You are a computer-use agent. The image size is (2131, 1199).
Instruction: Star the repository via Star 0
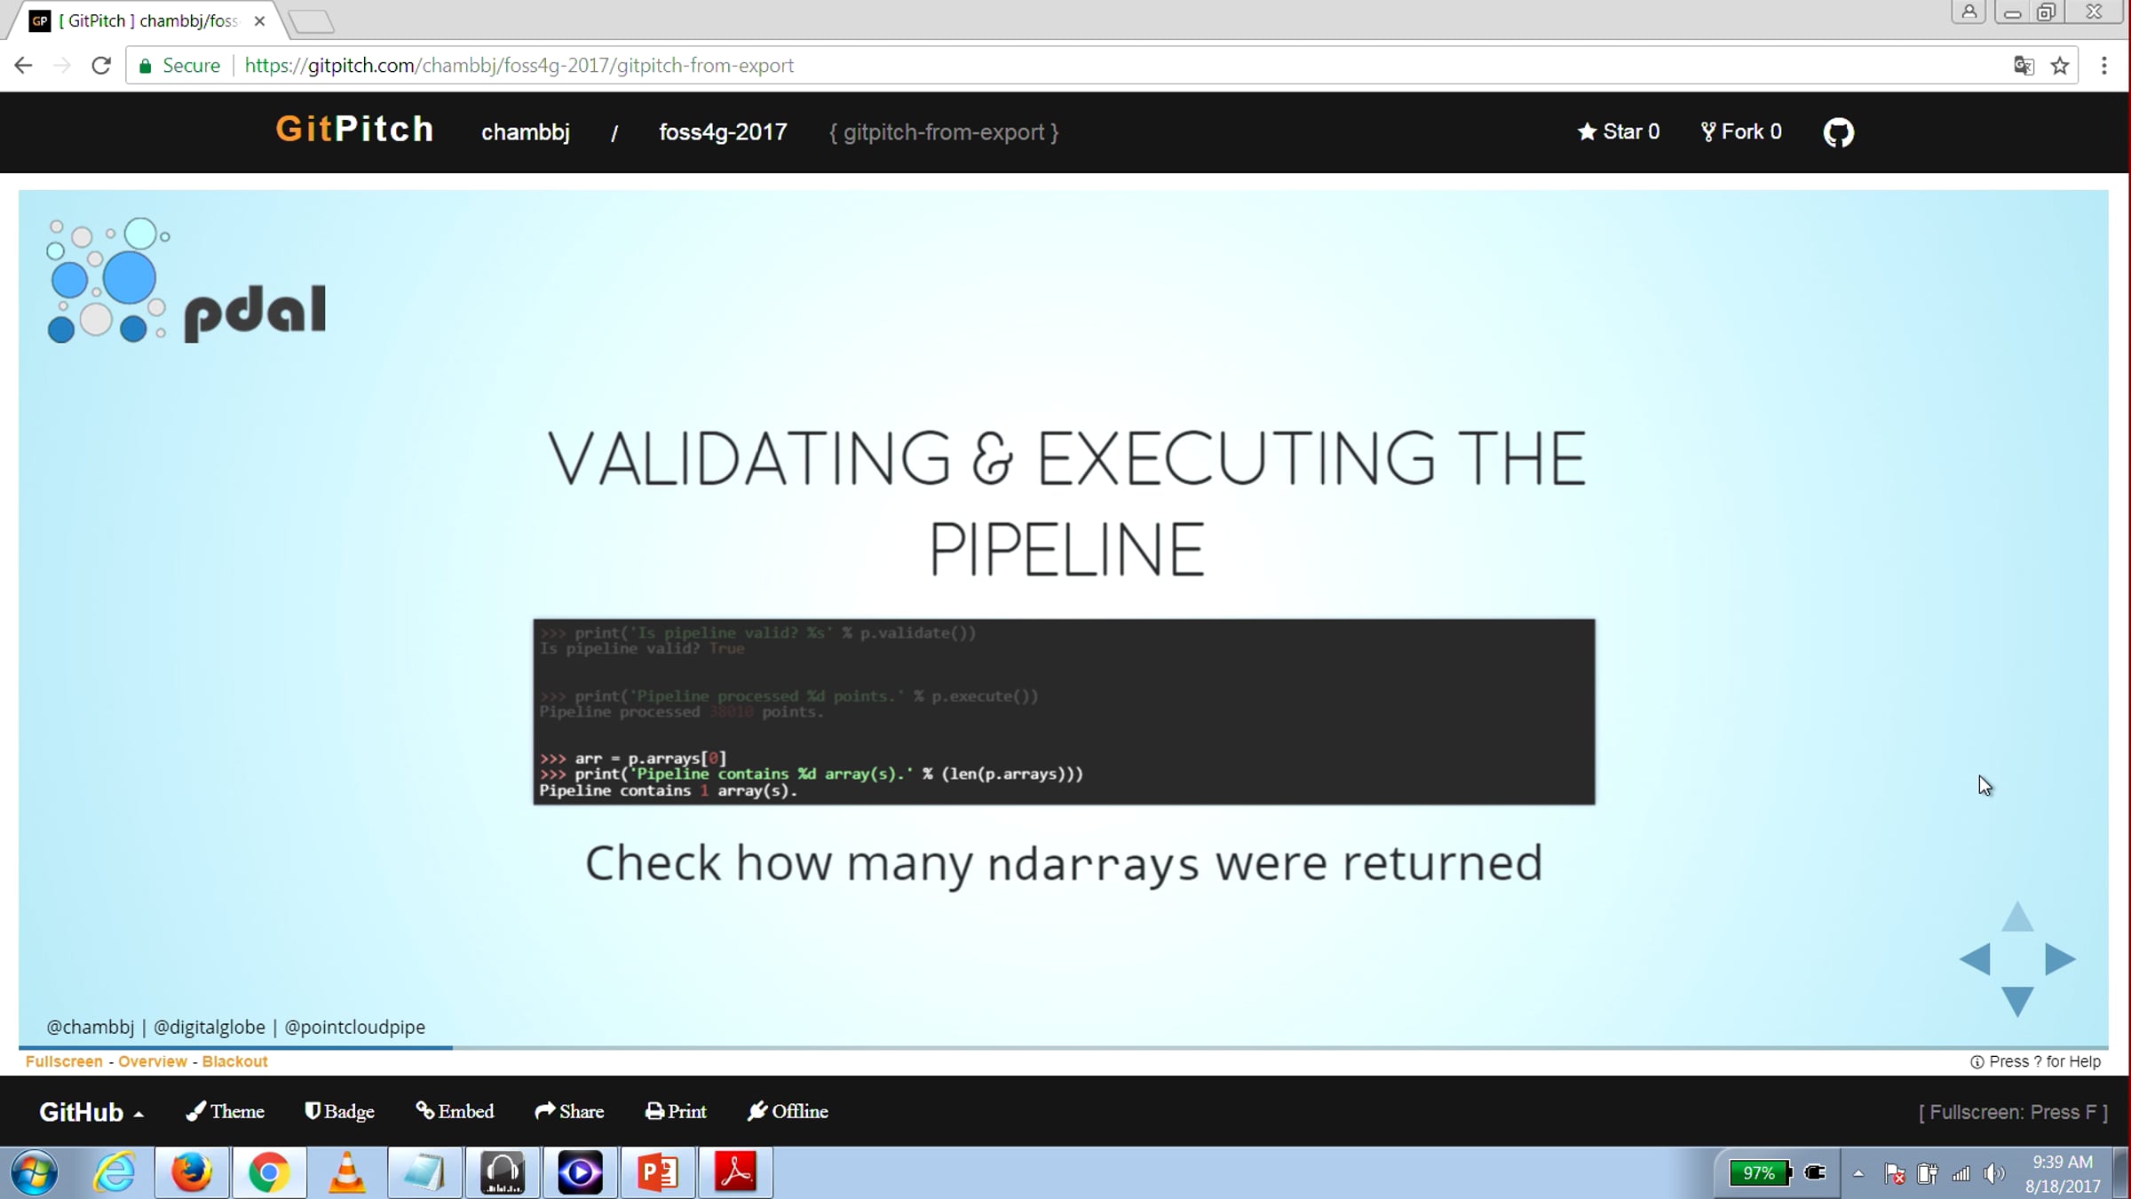(1618, 131)
